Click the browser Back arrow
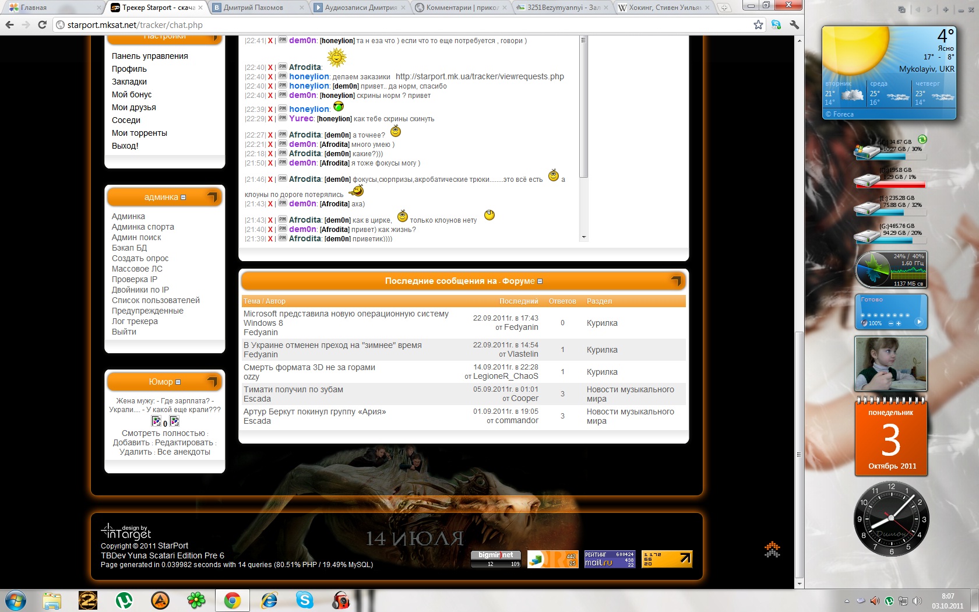This screenshot has width=979, height=612. (9, 24)
